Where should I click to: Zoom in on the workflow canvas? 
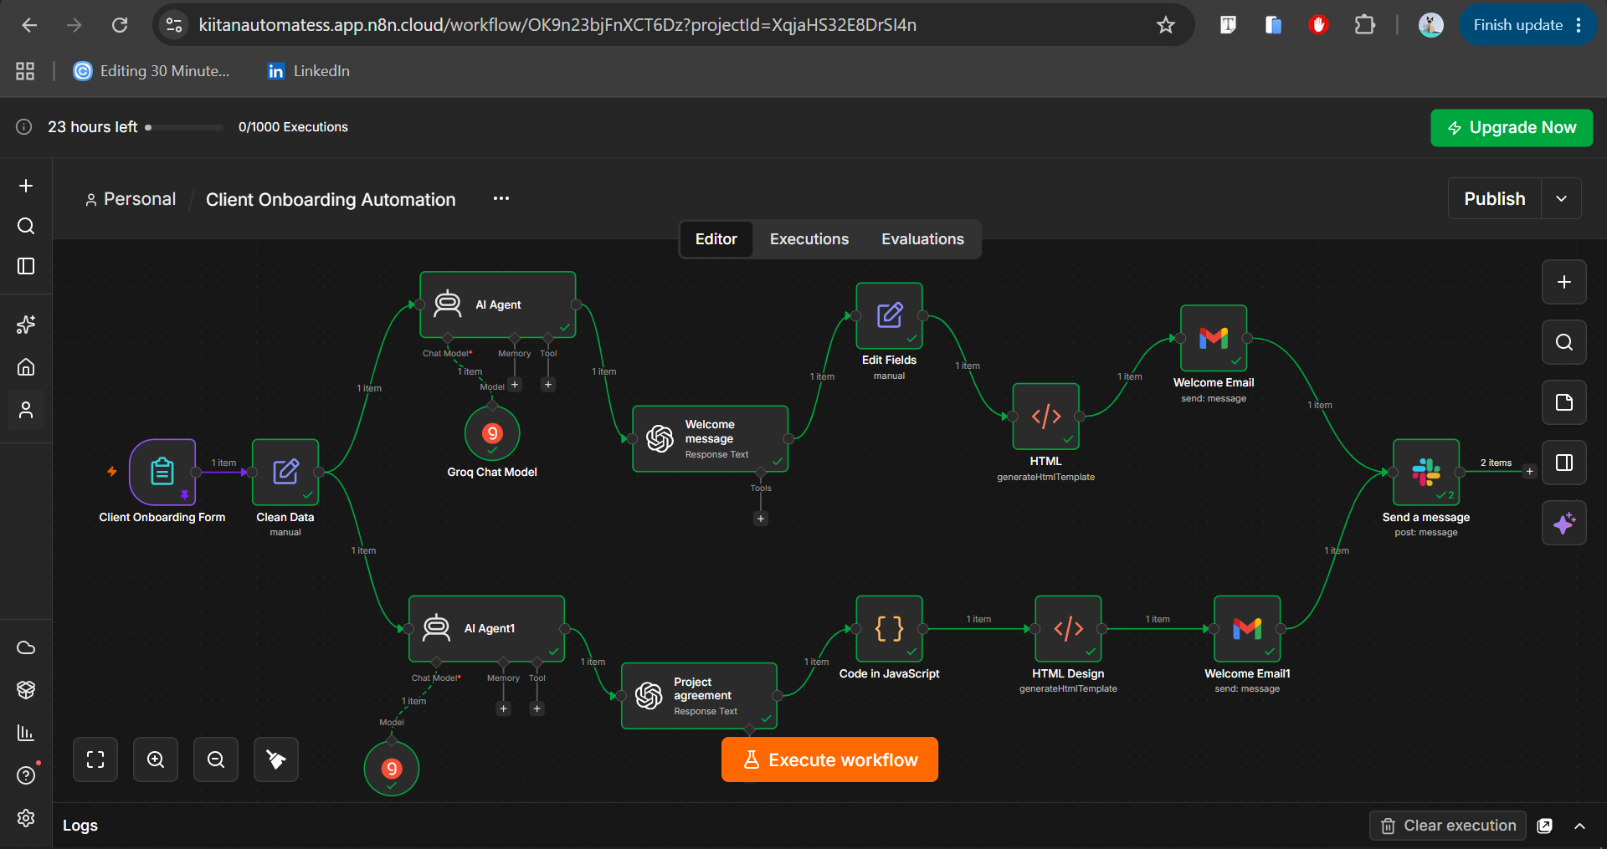pyautogui.click(x=156, y=759)
